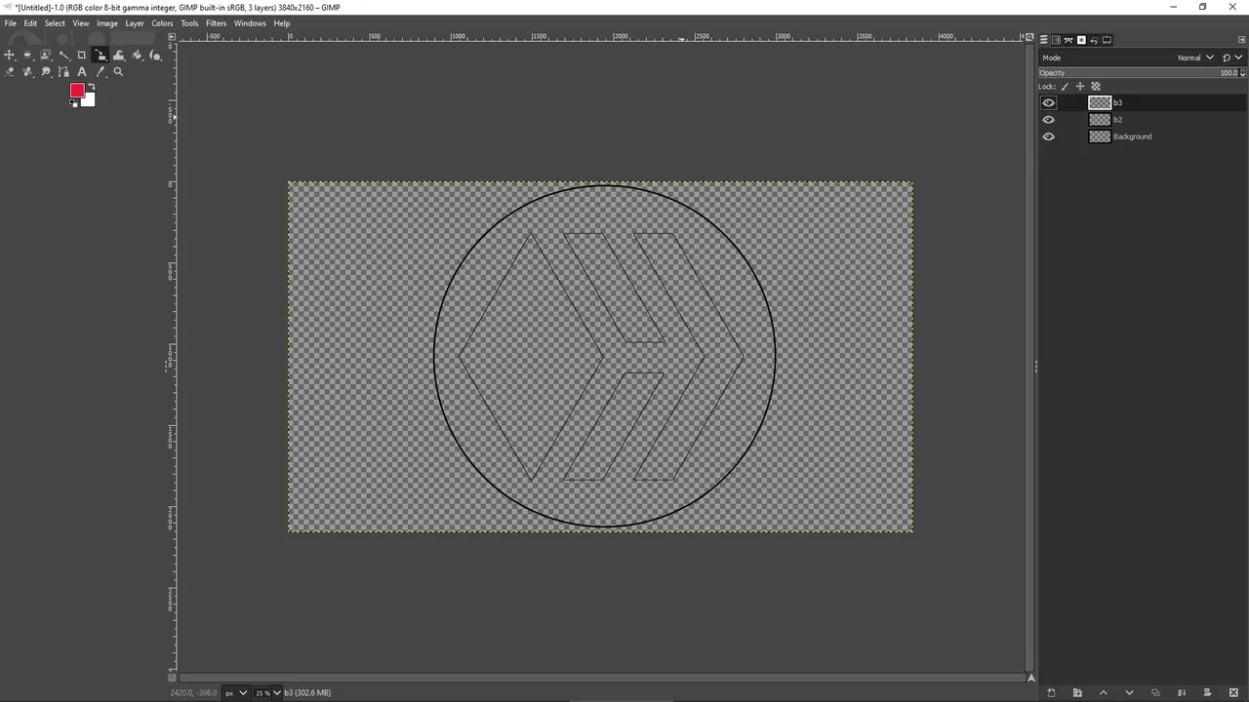Viewport: 1249px width, 702px height.
Task: Reset colors to default black and white
Action: tap(73, 103)
